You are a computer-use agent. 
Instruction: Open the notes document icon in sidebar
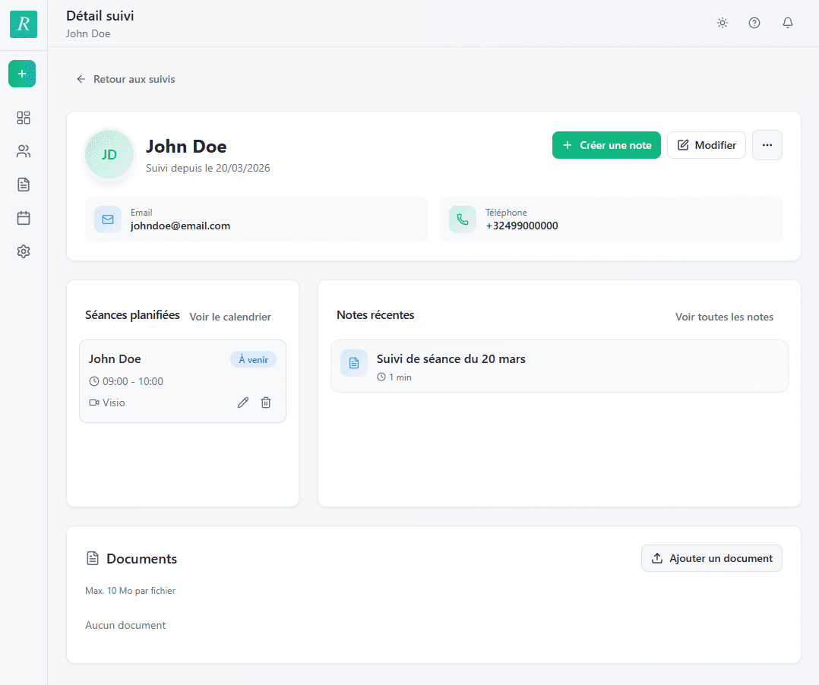pyautogui.click(x=24, y=185)
